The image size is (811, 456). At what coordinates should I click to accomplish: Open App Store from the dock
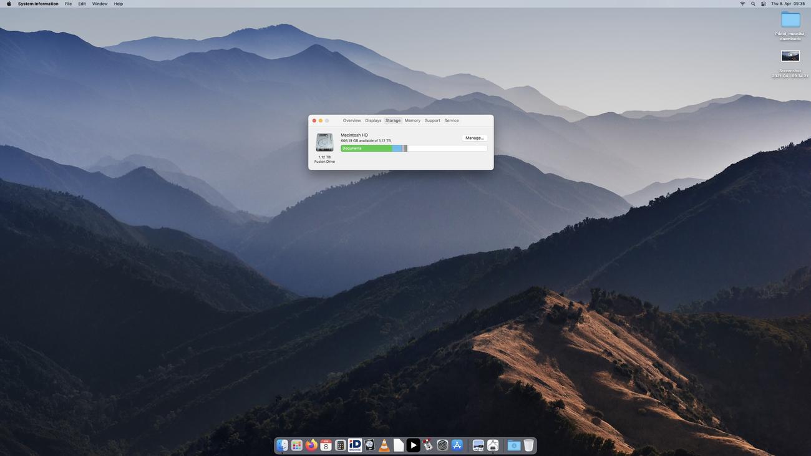click(x=457, y=445)
